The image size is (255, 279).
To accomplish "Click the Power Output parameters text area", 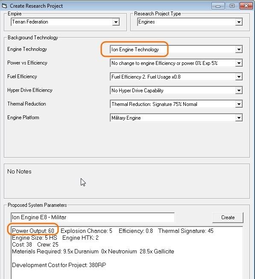I will coord(127,253).
